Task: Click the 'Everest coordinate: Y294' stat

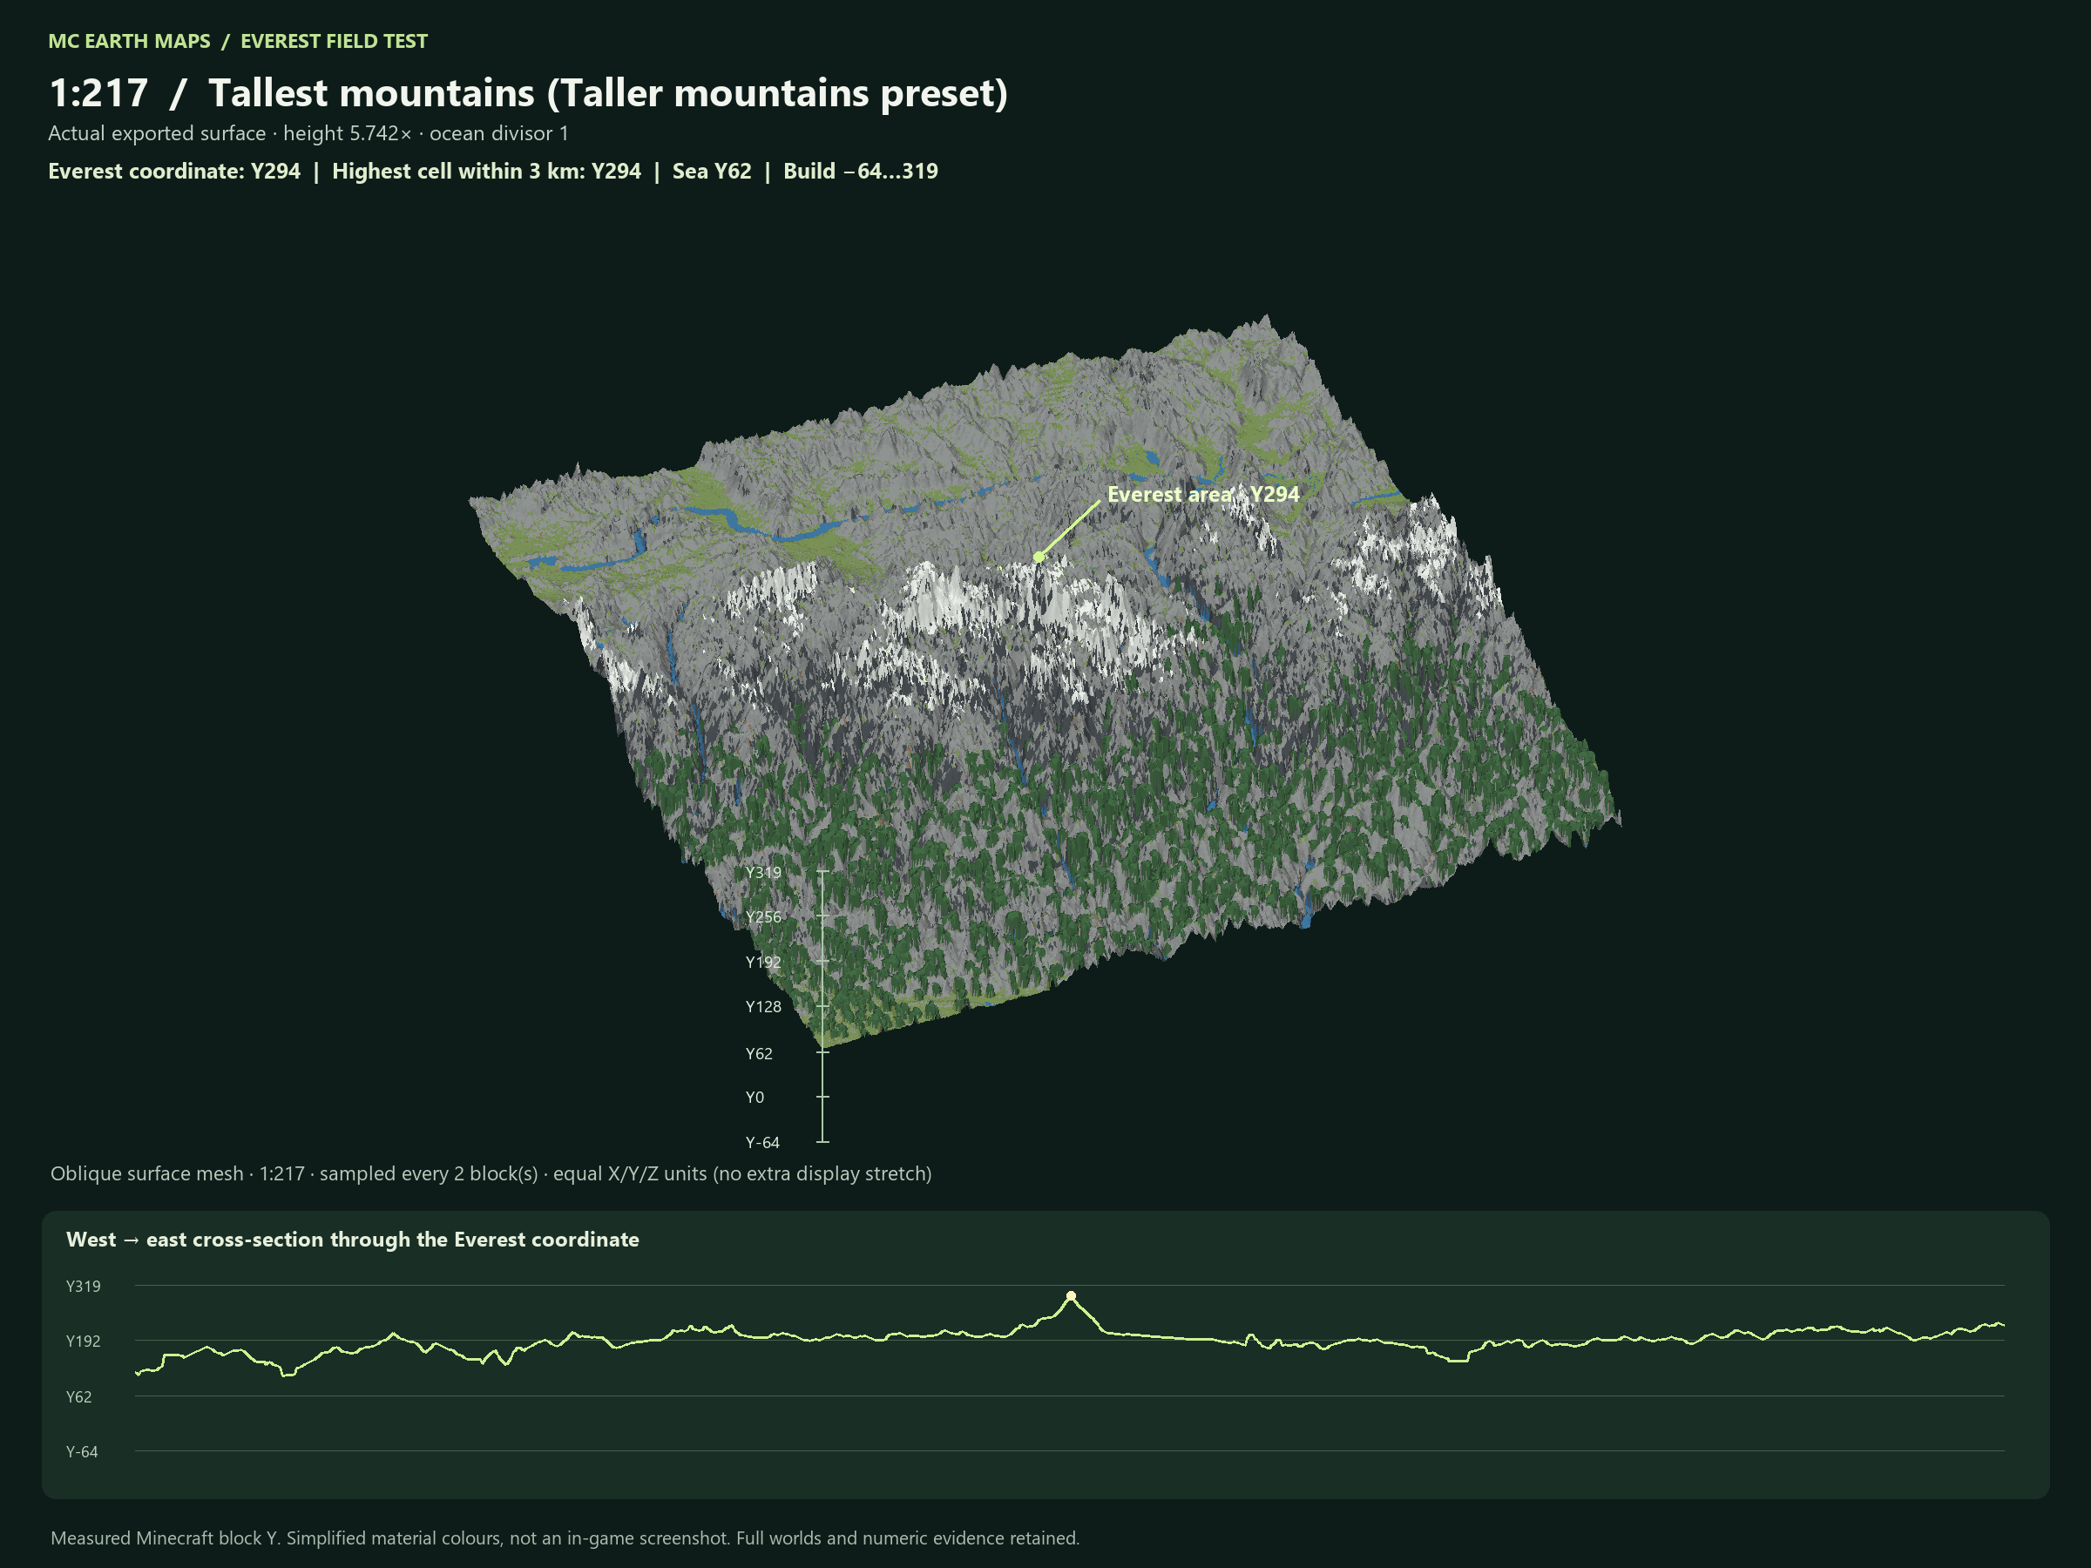Action: [174, 171]
